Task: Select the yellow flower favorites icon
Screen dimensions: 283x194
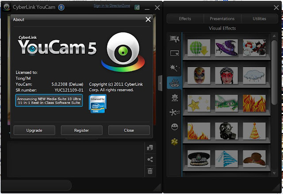Action: pos(175,142)
